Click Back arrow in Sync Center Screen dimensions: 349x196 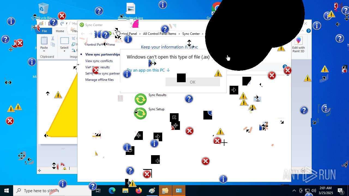tap(83, 34)
